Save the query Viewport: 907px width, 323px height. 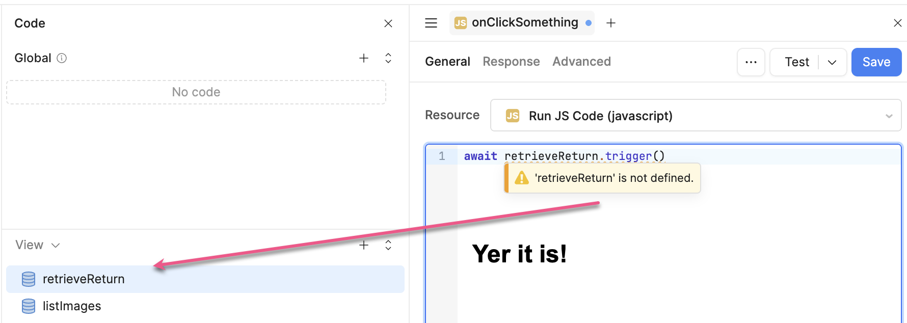[x=876, y=62]
